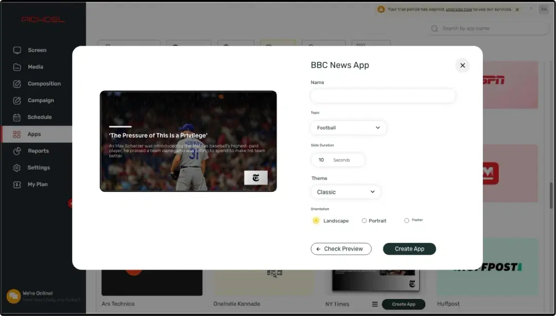This screenshot has width=556, height=316.
Task: Open the My Plan section
Action: [39, 184]
